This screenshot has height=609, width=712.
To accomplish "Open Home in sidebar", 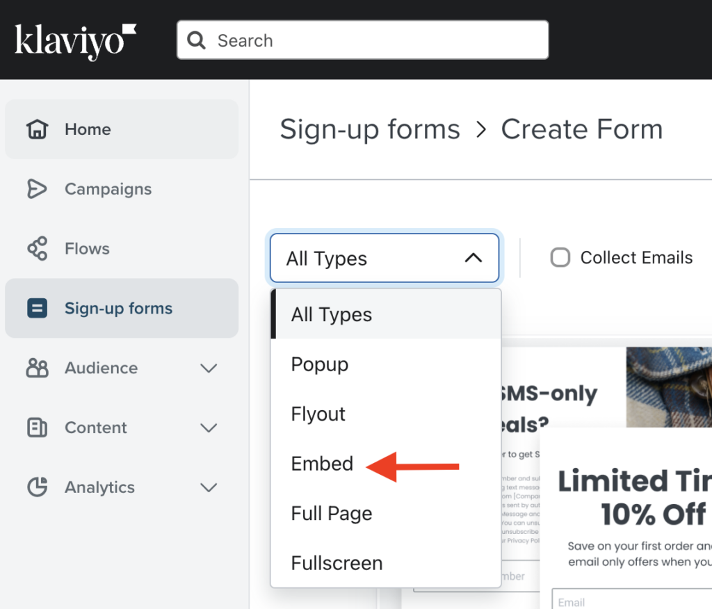I will (122, 129).
